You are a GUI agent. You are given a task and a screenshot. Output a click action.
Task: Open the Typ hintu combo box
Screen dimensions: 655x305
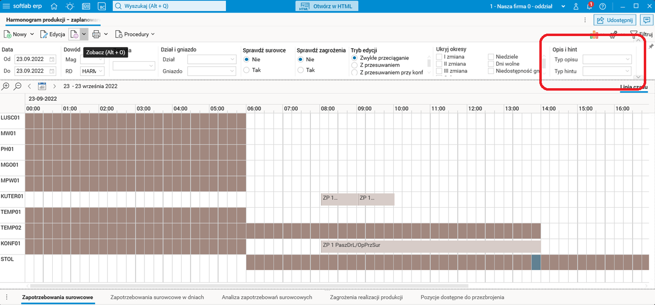pos(607,71)
